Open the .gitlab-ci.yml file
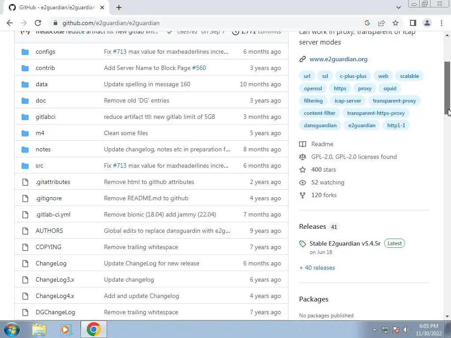451x338 pixels. [53, 214]
